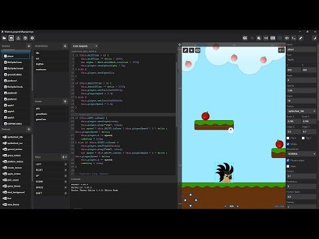Click the red apple on the floating platform
The height and width of the screenshot is (239, 319).
pyautogui.click(x=205, y=116)
